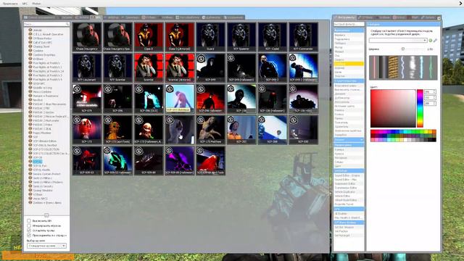Spawn the NTF Lieutenant NPC
464x261 pixels.
pyautogui.click(x=87, y=67)
